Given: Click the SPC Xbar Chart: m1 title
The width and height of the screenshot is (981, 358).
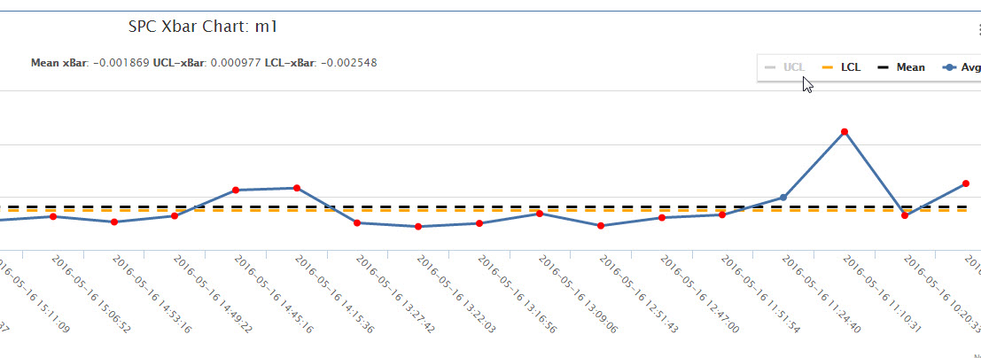Looking at the screenshot, I should point(204,27).
